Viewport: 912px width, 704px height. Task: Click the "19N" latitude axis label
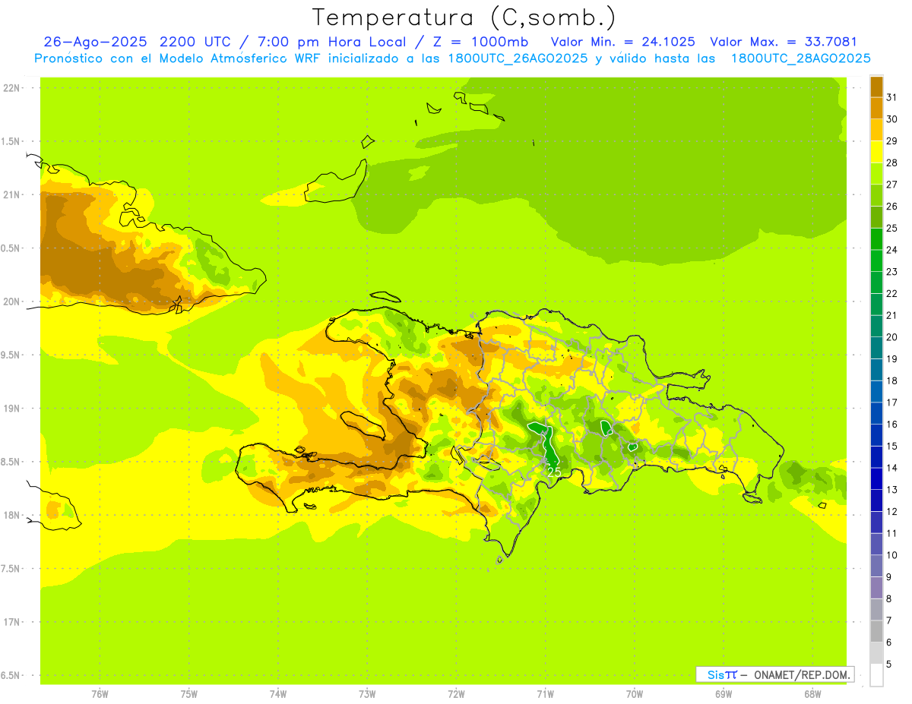[x=11, y=408]
